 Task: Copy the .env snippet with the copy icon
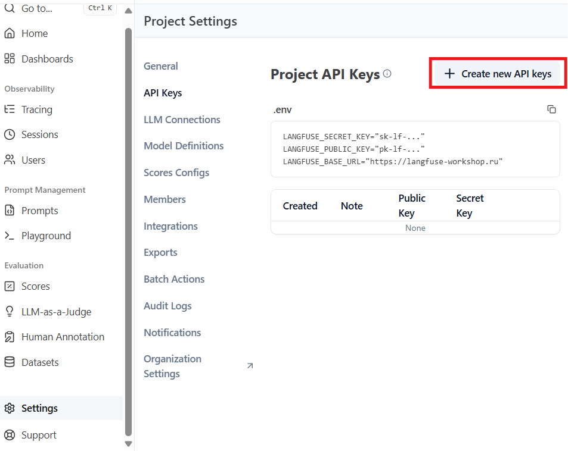click(551, 109)
